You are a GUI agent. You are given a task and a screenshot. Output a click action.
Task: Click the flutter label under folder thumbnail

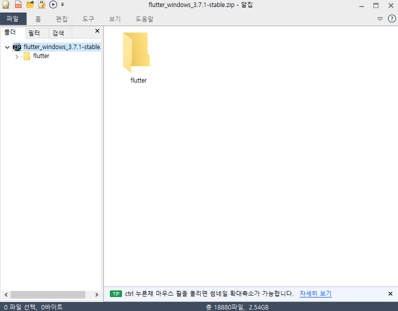[x=139, y=80]
